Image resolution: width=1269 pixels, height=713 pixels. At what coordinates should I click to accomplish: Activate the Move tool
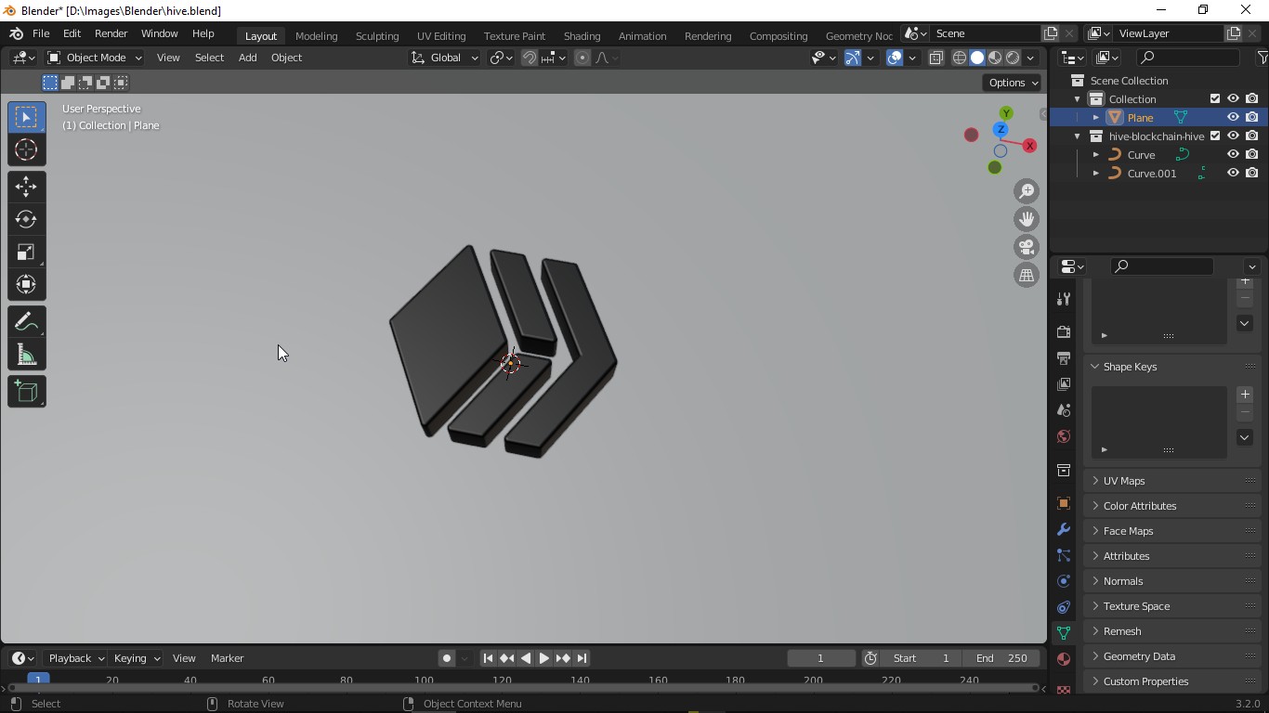26,187
